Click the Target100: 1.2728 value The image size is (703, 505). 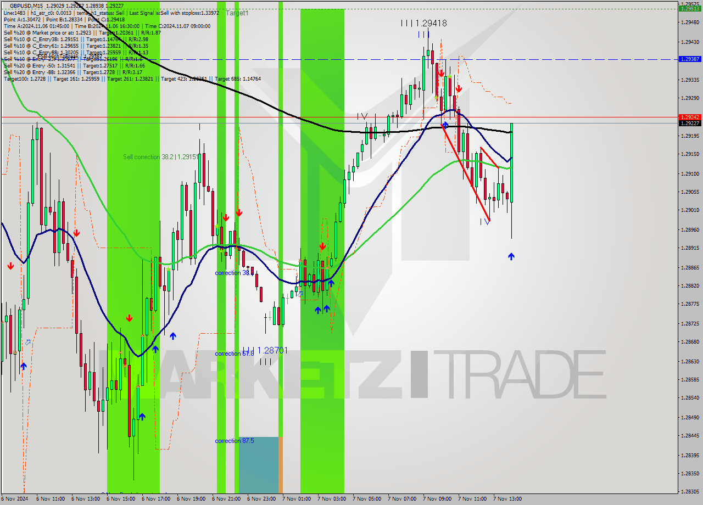tap(25, 78)
